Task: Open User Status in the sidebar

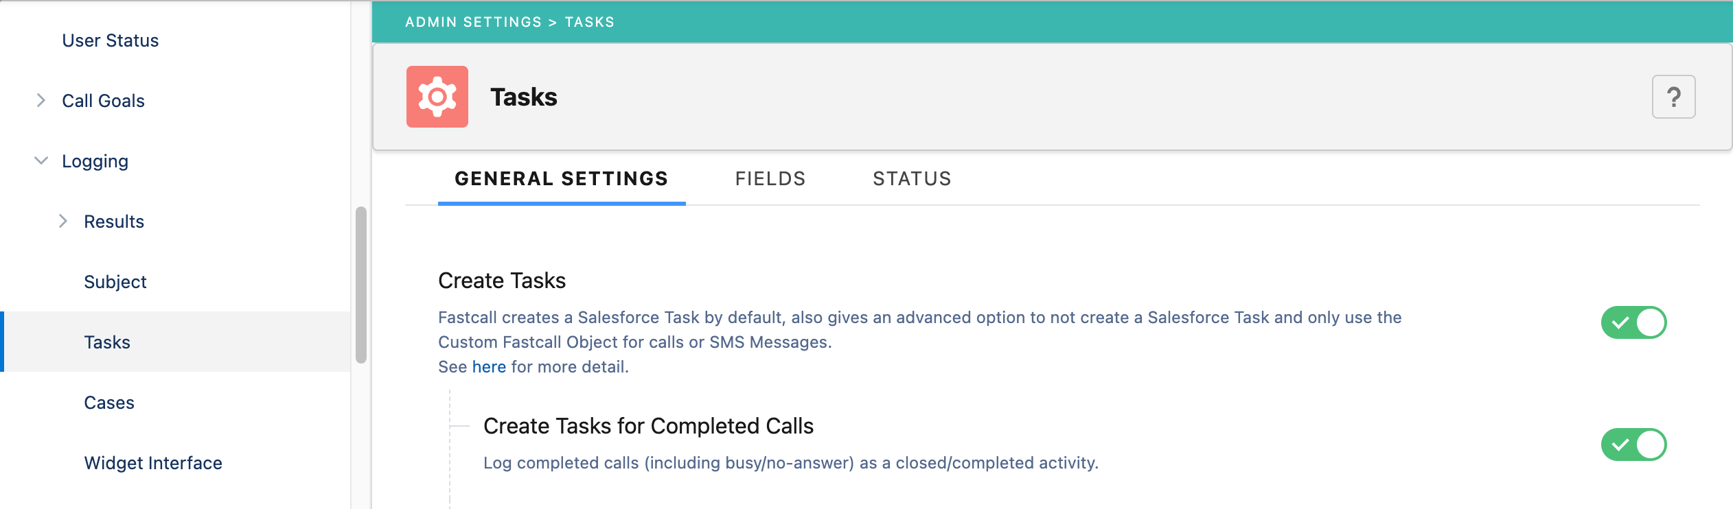Action: 110,40
